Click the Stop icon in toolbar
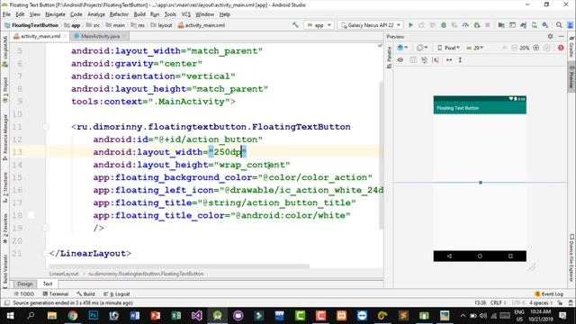The width and height of the screenshot is (576, 324). click(488, 25)
